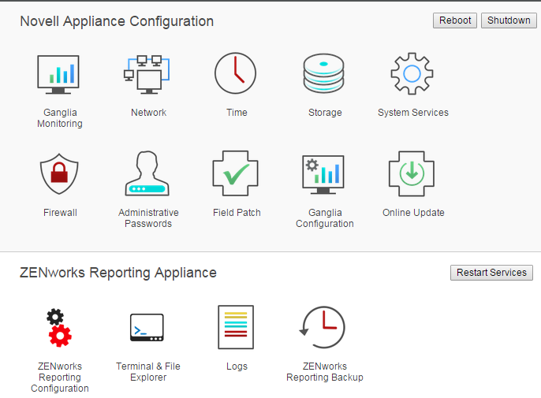
Task: Click the Ganglia Monitoring label
Action: [60, 118]
